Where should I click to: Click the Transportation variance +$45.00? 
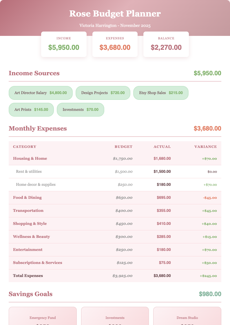tap(209, 211)
